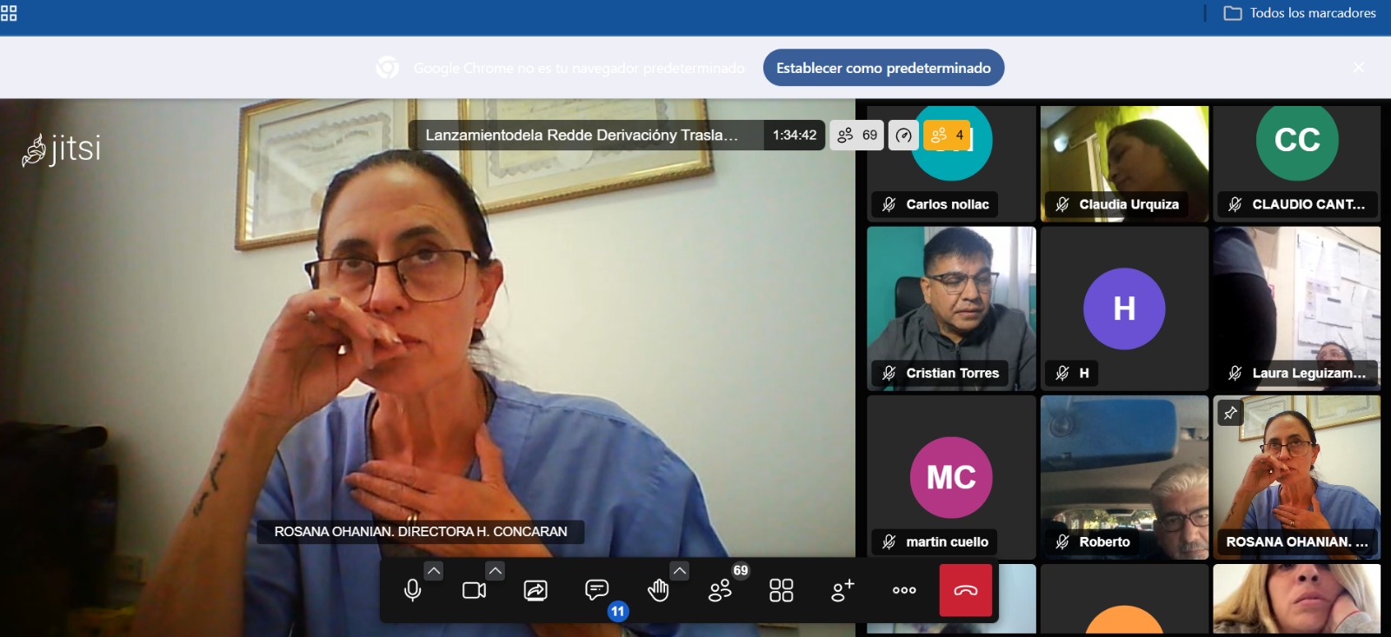Viewport: 1391px width, 637px height.
Task: Open the Todos los marcadores folder
Action: (1300, 13)
